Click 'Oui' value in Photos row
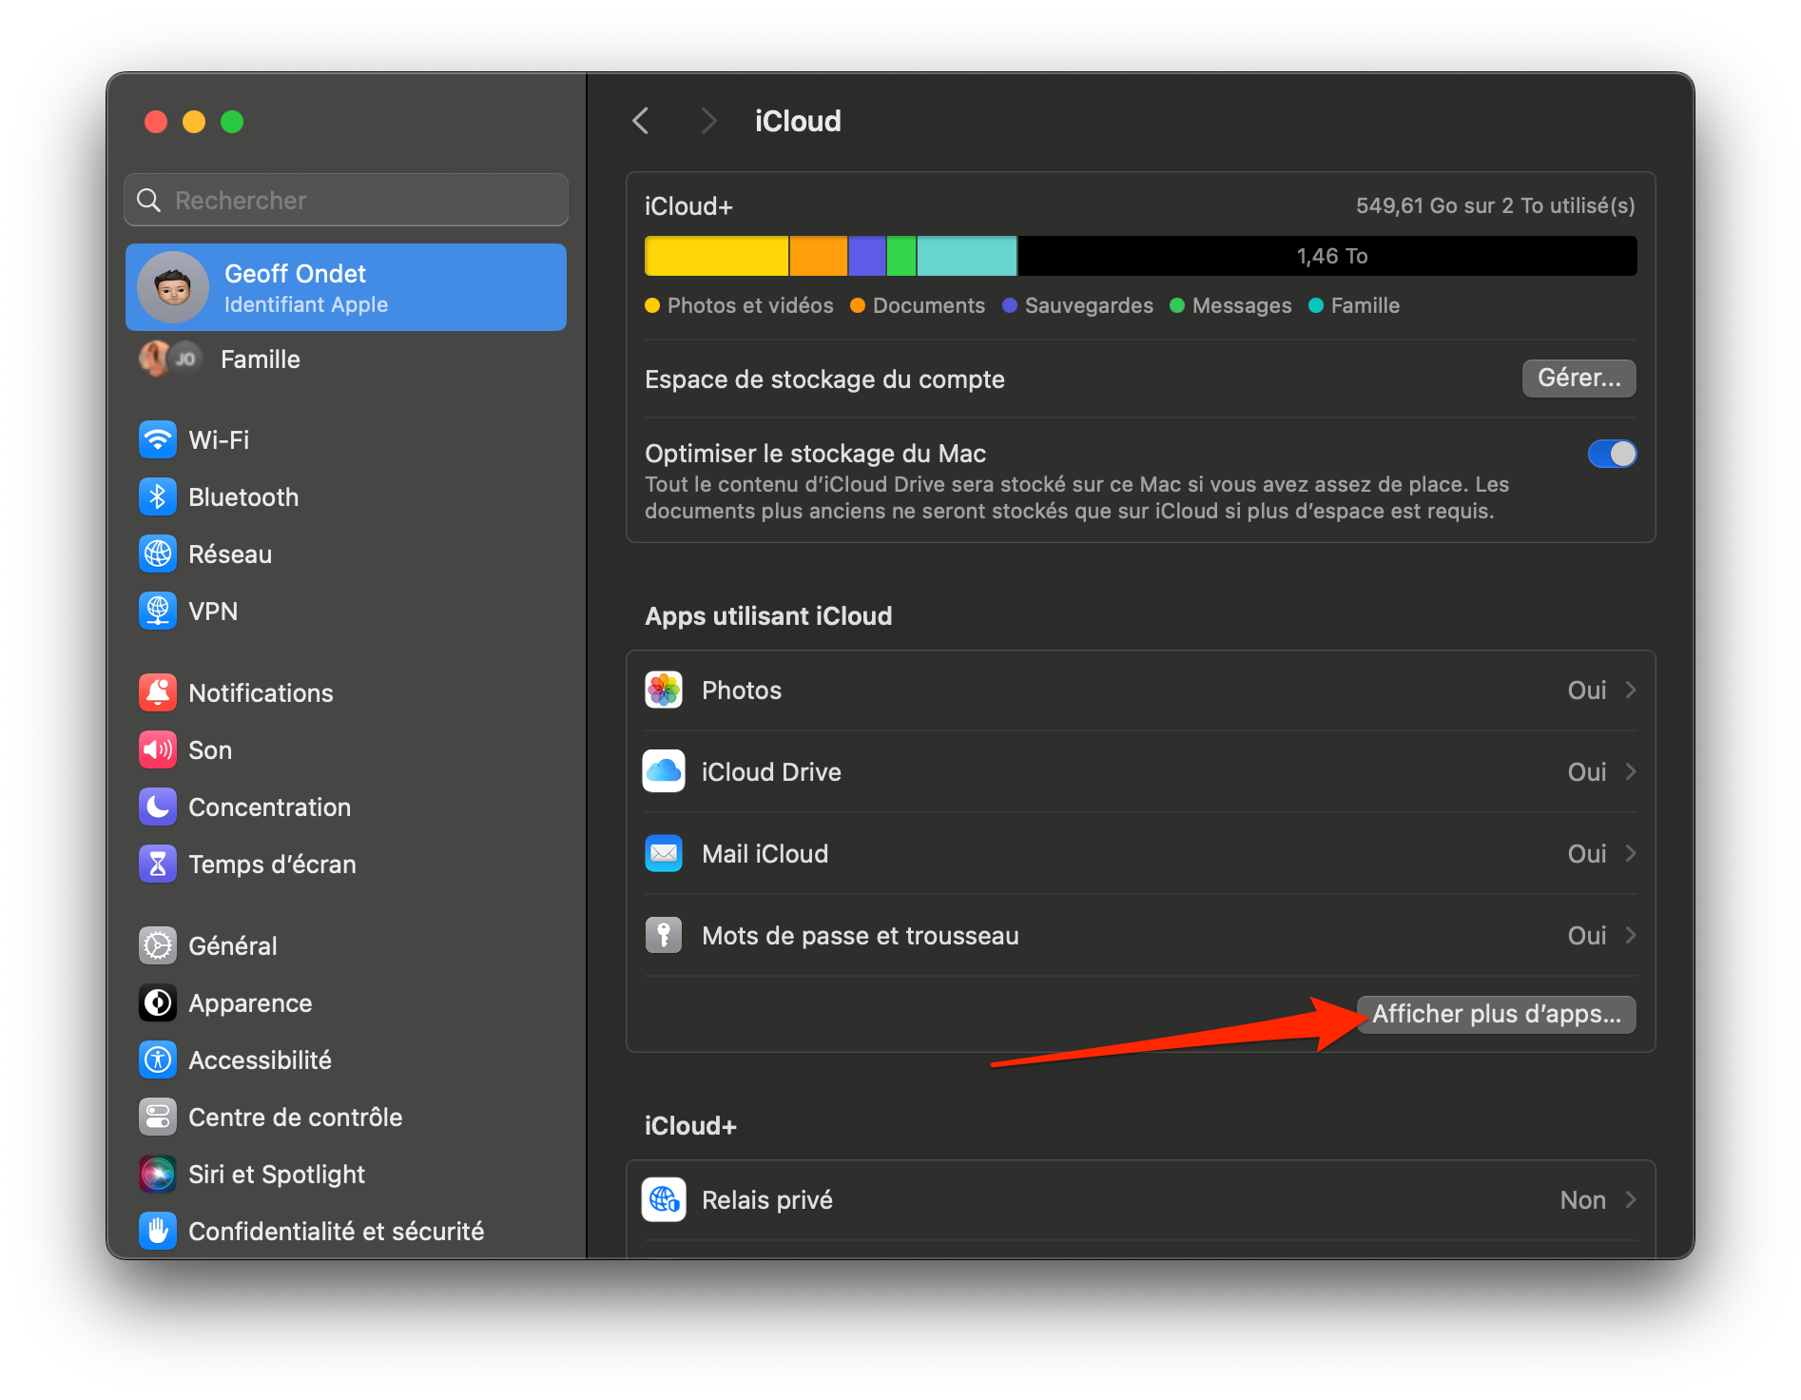 [1586, 690]
